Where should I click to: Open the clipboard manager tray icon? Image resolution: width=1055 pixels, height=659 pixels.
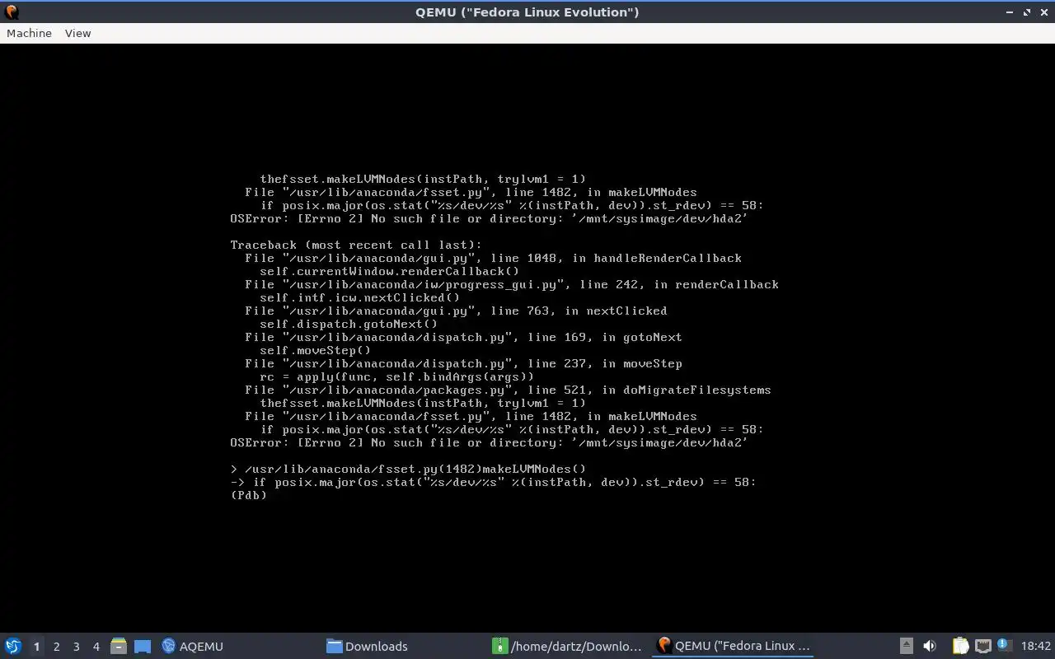coord(960,647)
